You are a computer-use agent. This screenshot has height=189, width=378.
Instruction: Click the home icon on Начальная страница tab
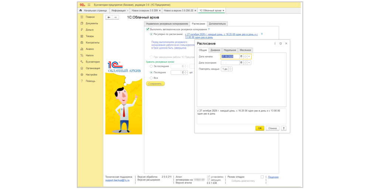pos(81,11)
